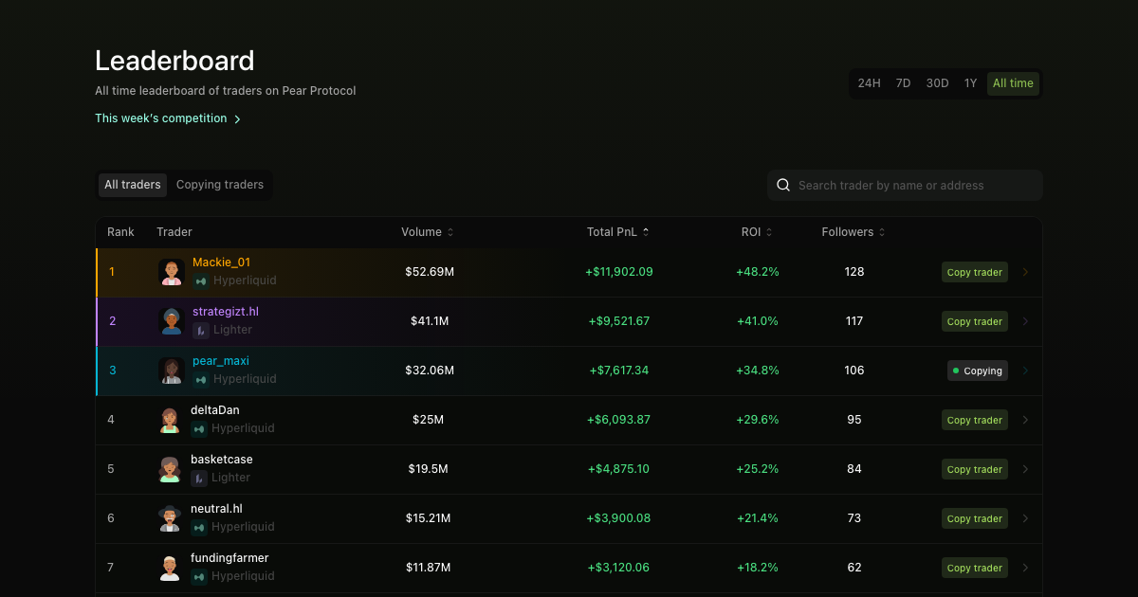1138x597 pixels.
Task: Click the magnifier icon in the search box
Action: pyautogui.click(x=783, y=185)
